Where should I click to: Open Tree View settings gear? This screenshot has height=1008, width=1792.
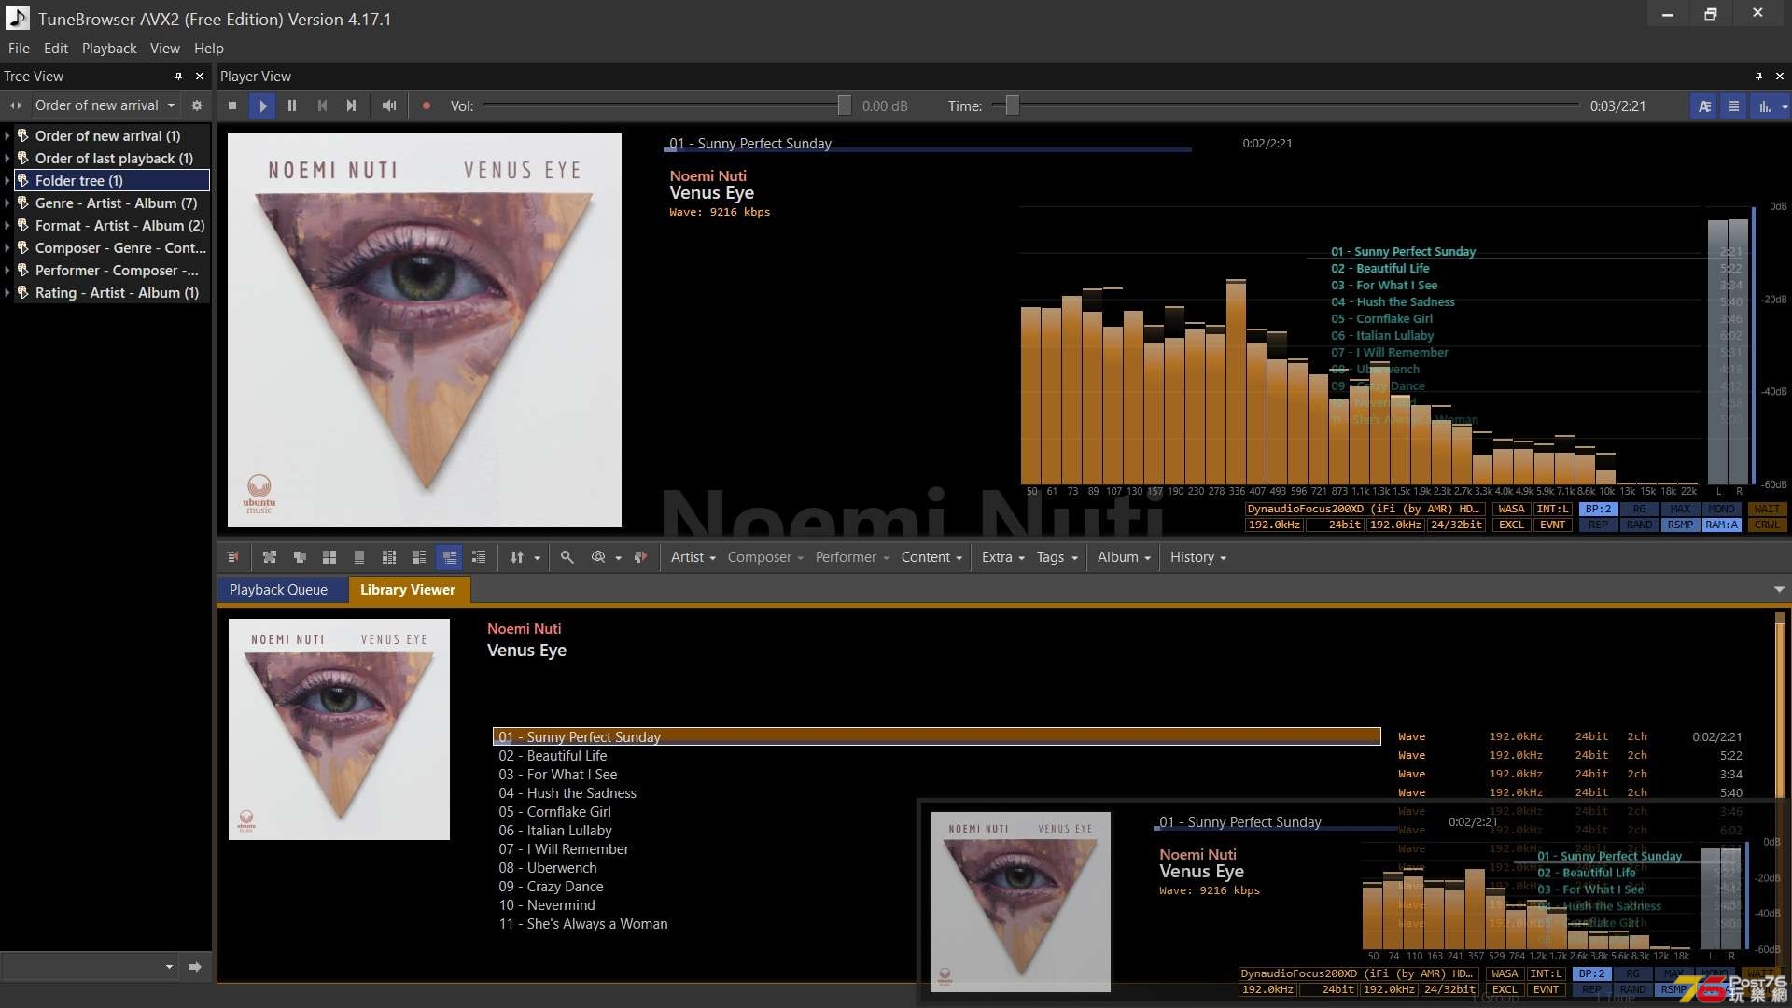tap(196, 105)
